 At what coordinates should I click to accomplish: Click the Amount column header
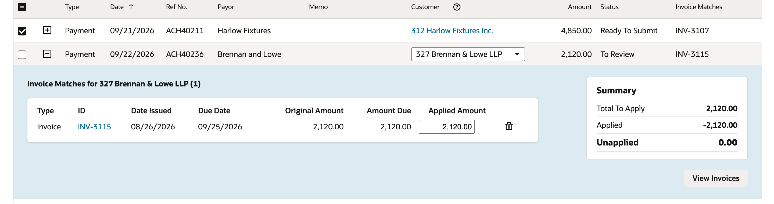pyautogui.click(x=579, y=7)
